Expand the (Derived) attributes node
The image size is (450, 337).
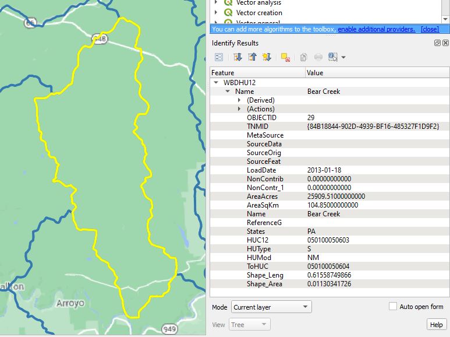pyautogui.click(x=239, y=100)
